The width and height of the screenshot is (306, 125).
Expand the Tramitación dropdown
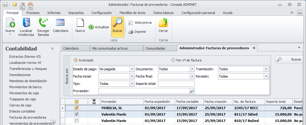click(266, 69)
